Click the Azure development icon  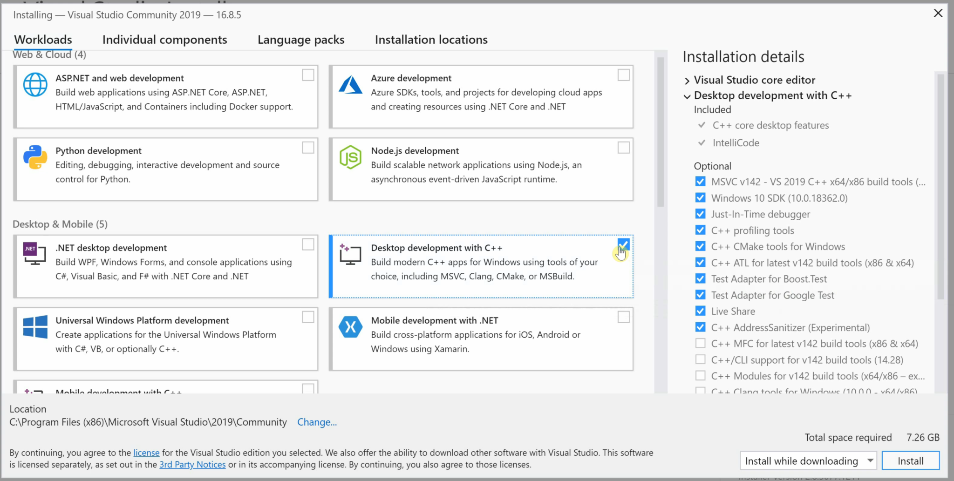(x=350, y=85)
